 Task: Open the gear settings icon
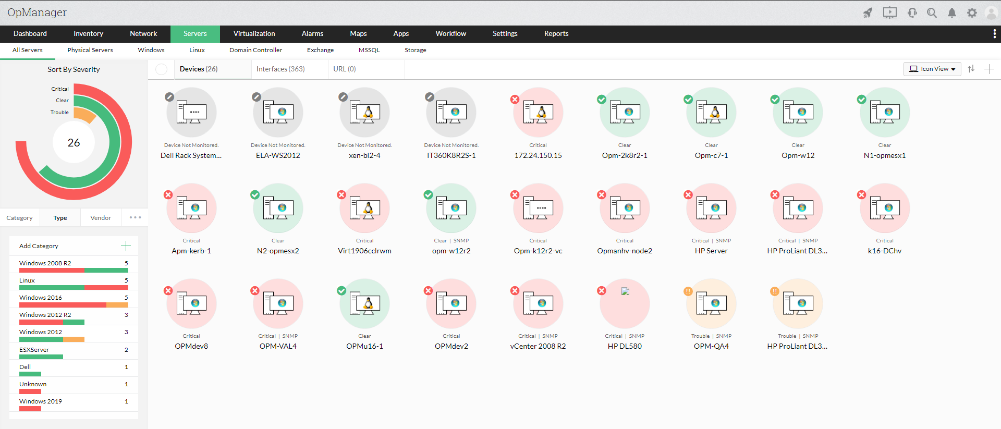click(x=972, y=13)
